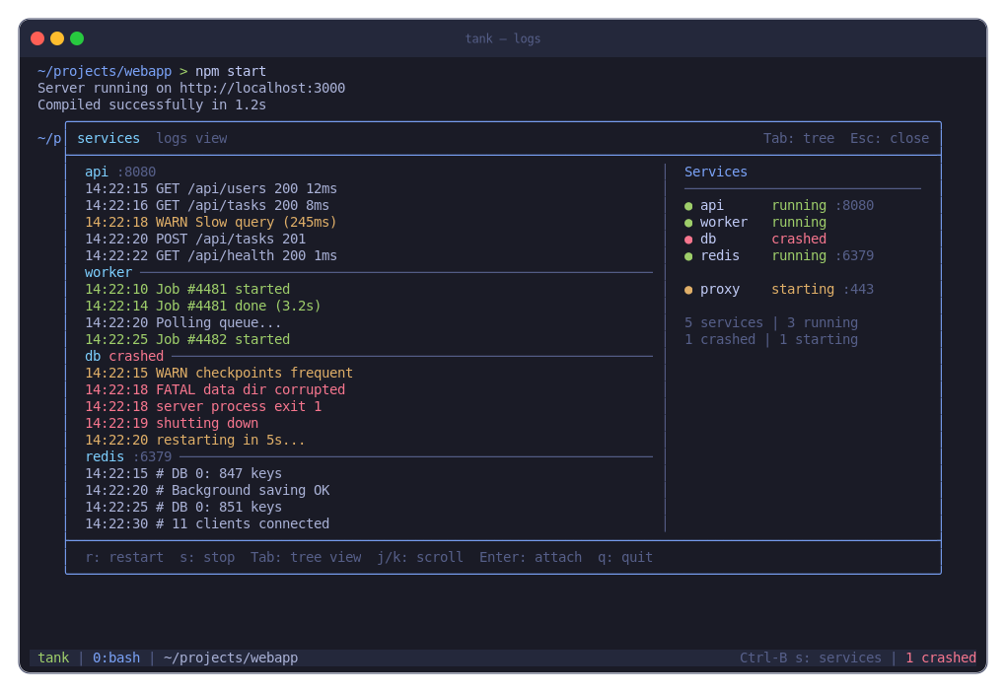Click the api :8080 log section header
The height and width of the screenshot is (692, 1006).
pyautogui.click(x=120, y=172)
